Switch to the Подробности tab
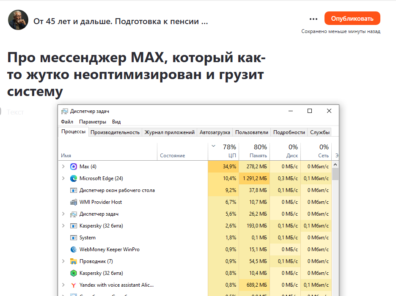 click(x=289, y=132)
